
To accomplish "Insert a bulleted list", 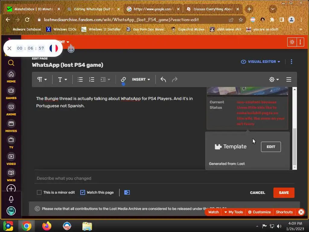I will coord(80,79).
